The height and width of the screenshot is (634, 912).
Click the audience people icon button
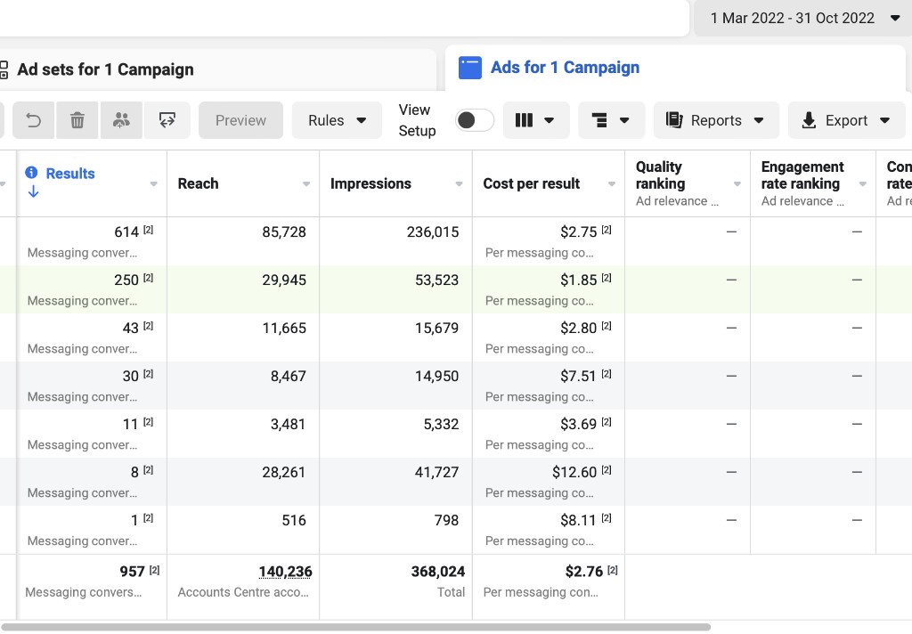(121, 120)
